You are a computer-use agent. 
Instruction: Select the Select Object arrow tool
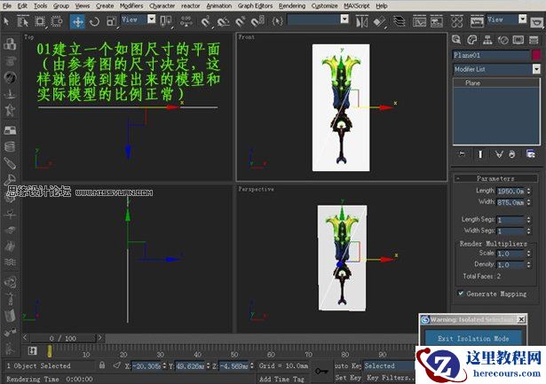click(x=6, y=21)
